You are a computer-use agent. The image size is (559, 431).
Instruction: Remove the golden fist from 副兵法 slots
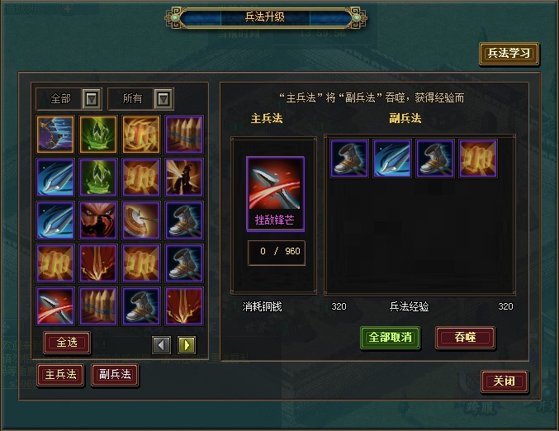(x=478, y=159)
